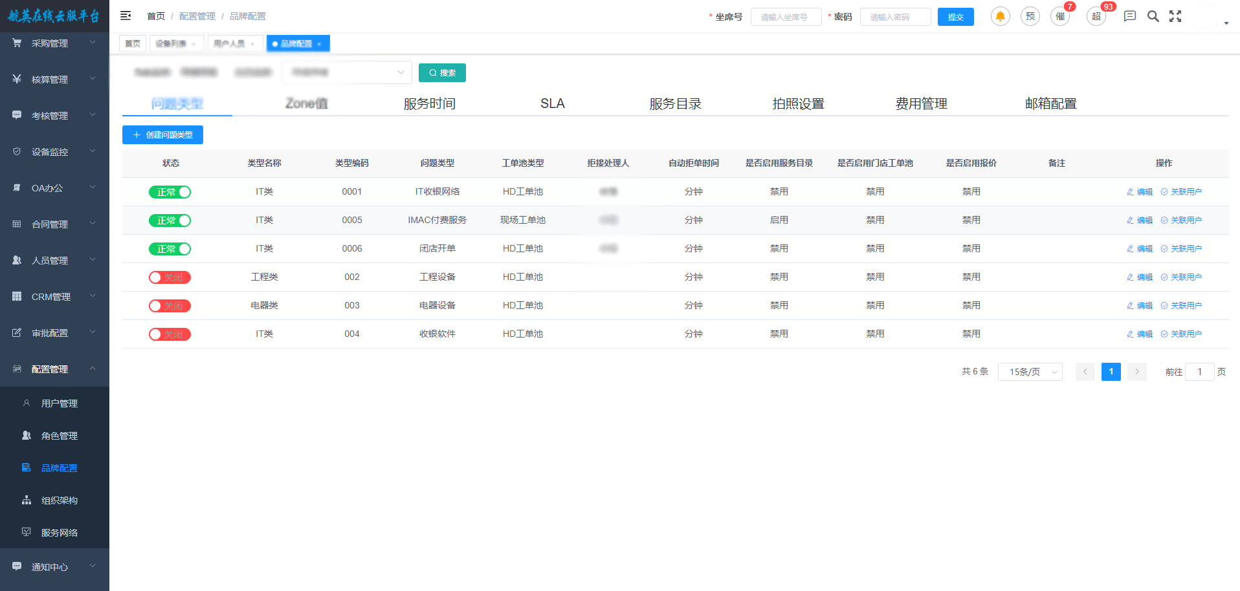
Task: Toggle the status switch for 收银软件 row
Action: click(170, 334)
